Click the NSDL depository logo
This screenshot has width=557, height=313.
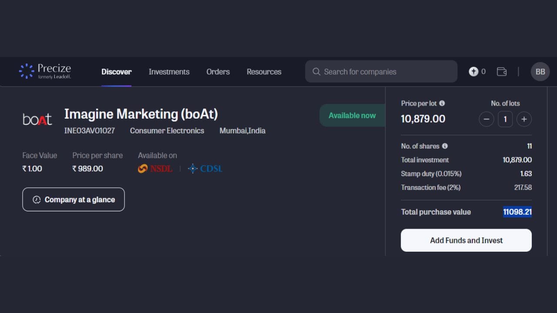[x=155, y=169]
